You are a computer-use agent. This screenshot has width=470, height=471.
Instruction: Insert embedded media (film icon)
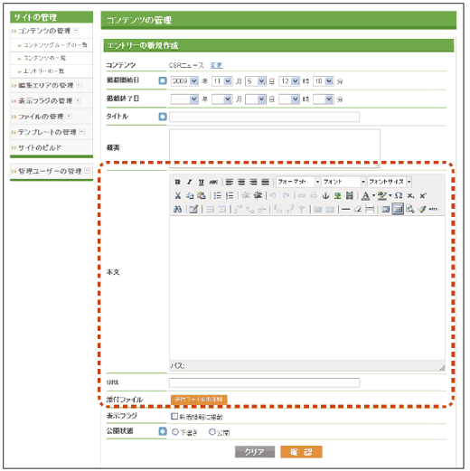click(350, 195)
